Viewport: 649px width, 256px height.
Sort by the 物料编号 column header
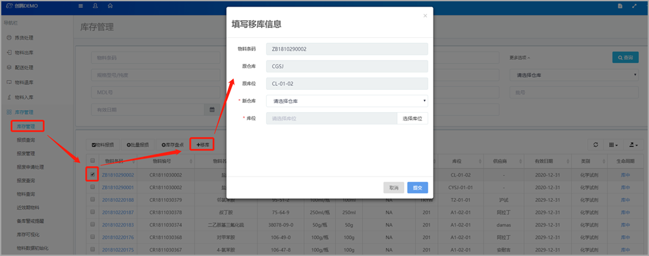[x=165, y=161]
